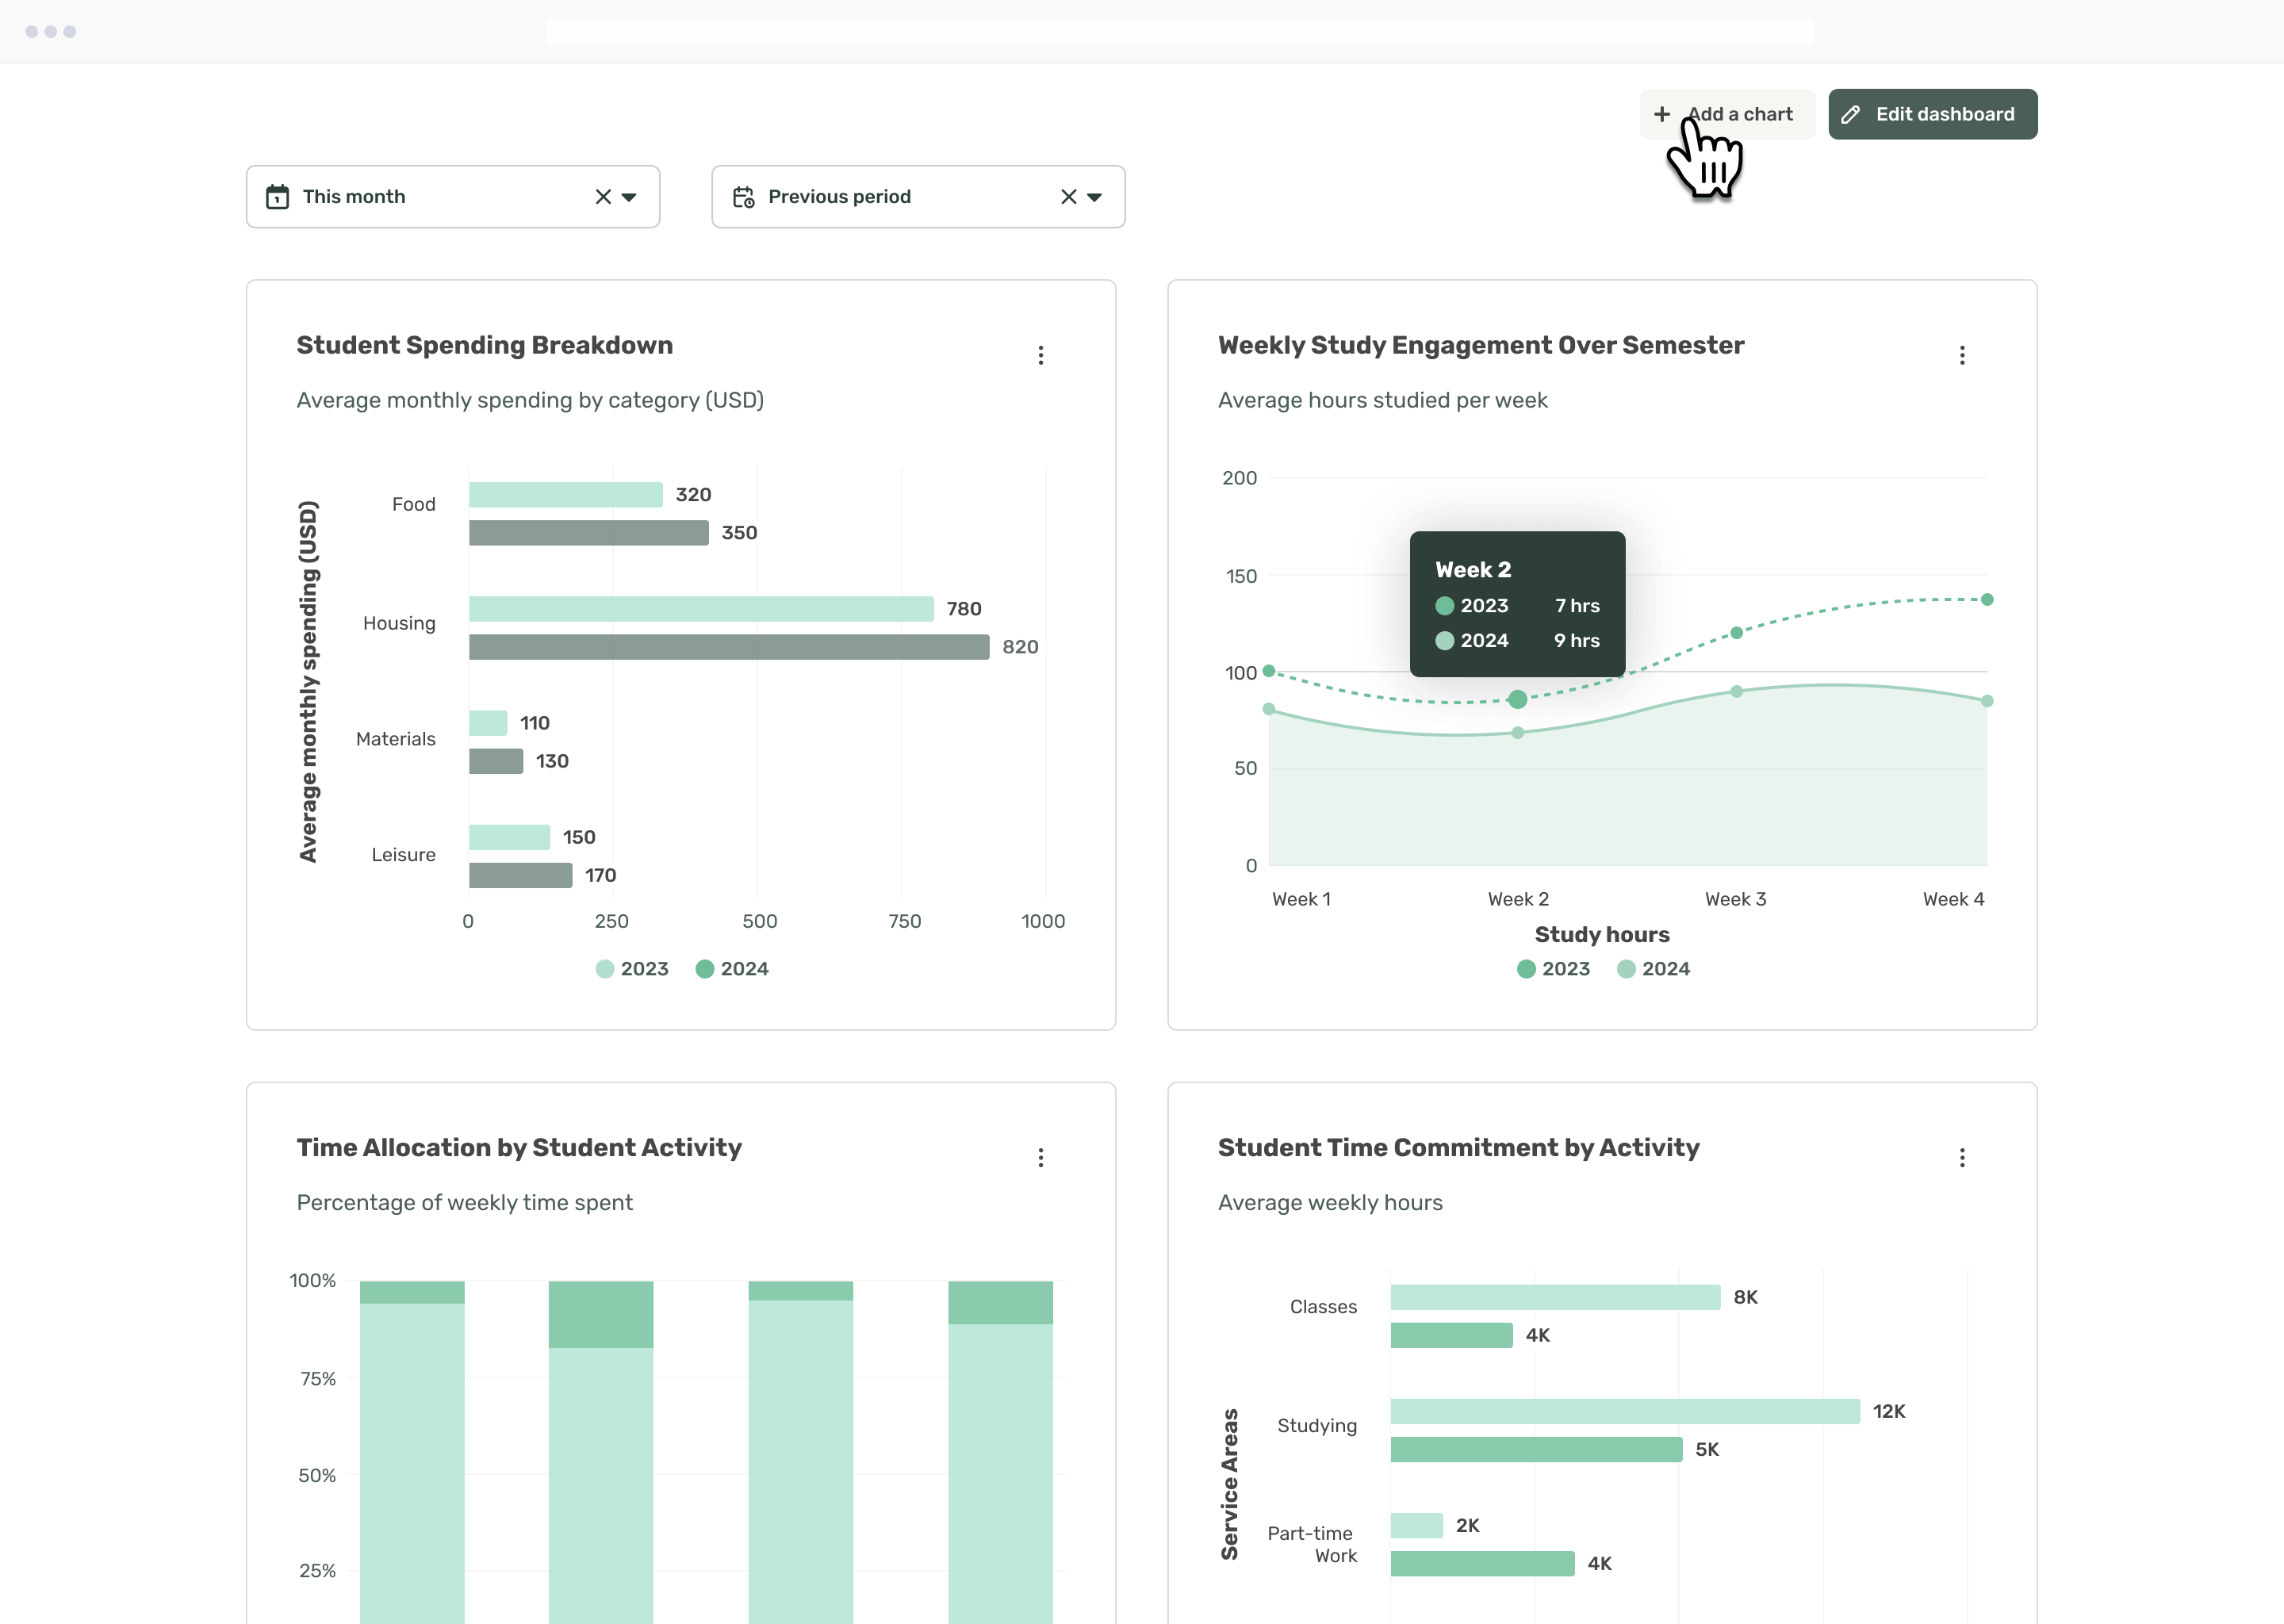Click the plus icon in Add a chart

coord(1662,114)
